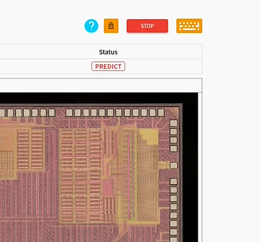Open the blue question mark help icon

[x=92, y=26]
